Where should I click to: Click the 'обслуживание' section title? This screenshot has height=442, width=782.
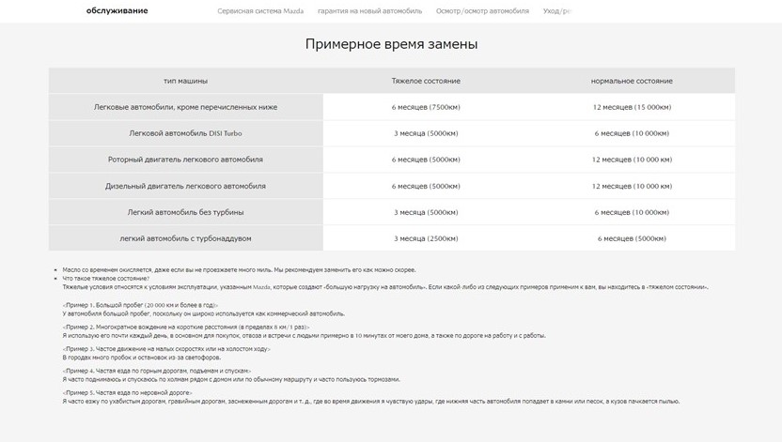117,10
